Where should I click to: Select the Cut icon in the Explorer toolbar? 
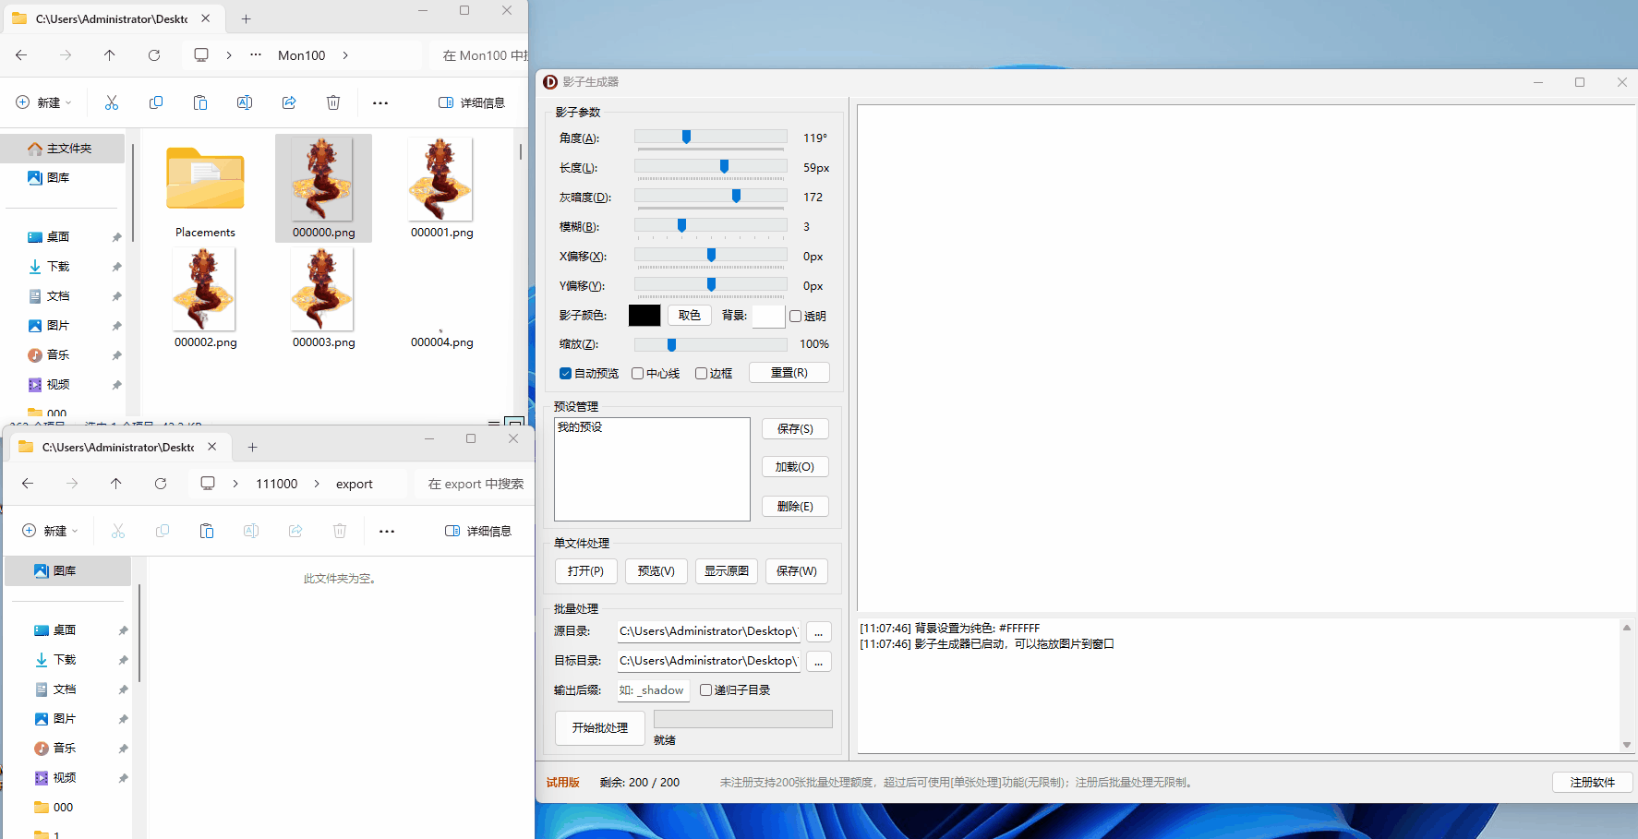(x=112, y=102)
